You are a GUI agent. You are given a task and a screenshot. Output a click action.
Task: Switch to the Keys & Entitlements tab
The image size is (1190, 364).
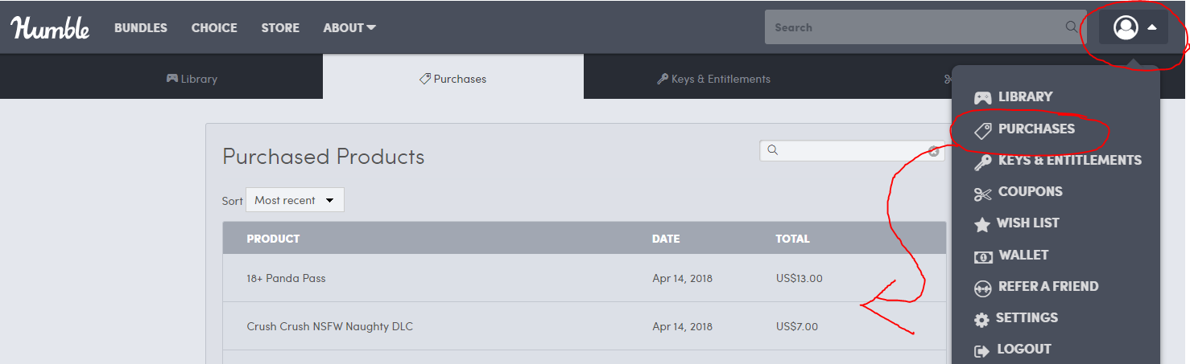click(x=713, y=79)
